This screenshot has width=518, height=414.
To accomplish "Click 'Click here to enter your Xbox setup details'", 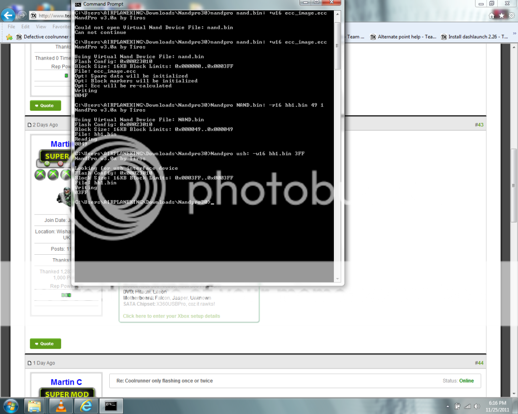I will pyautogui.click(x=171, y=316).
